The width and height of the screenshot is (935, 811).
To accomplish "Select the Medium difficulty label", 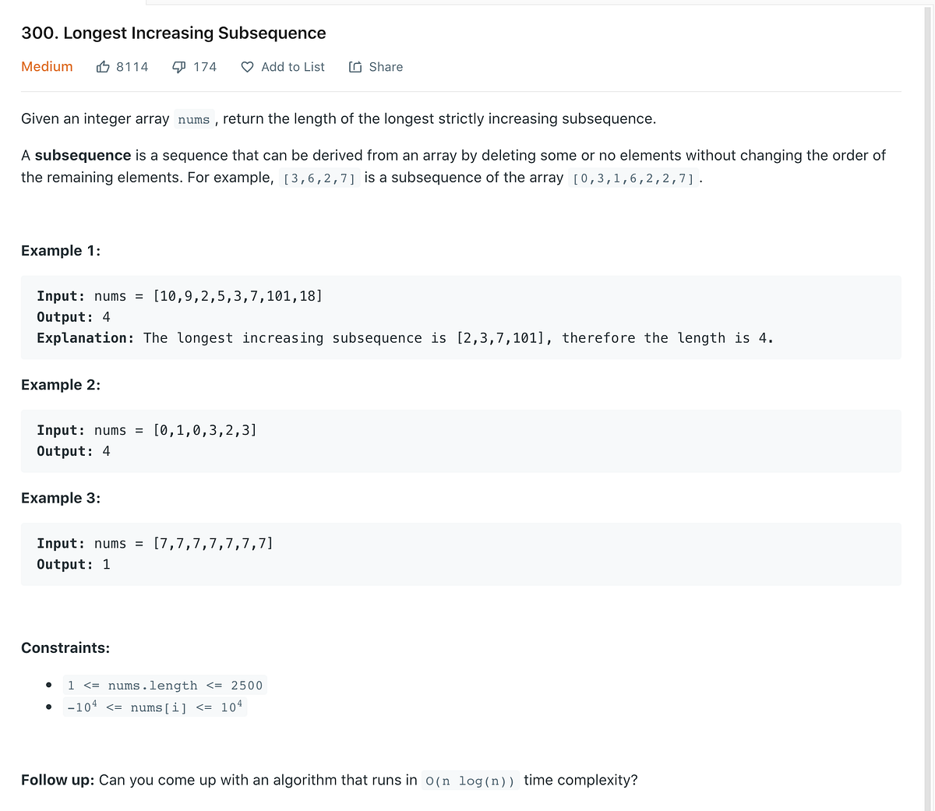I will (47, 66).
